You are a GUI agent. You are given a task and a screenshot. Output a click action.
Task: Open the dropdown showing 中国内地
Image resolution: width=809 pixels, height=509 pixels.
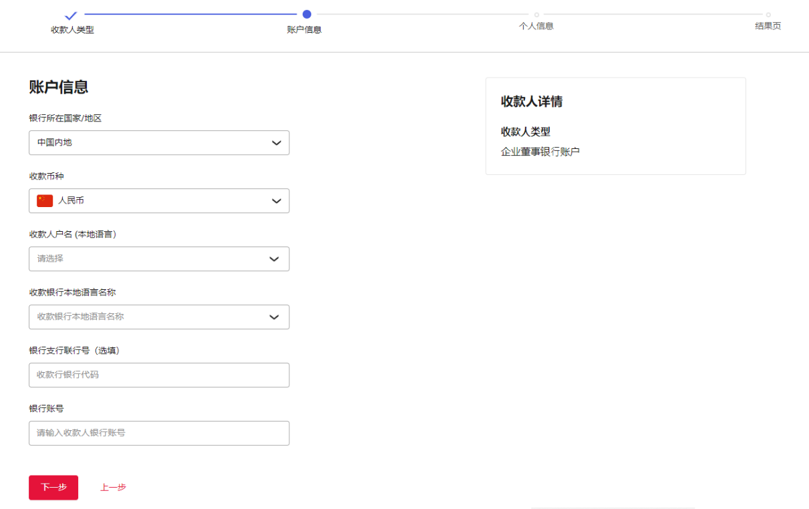point(159,143)
